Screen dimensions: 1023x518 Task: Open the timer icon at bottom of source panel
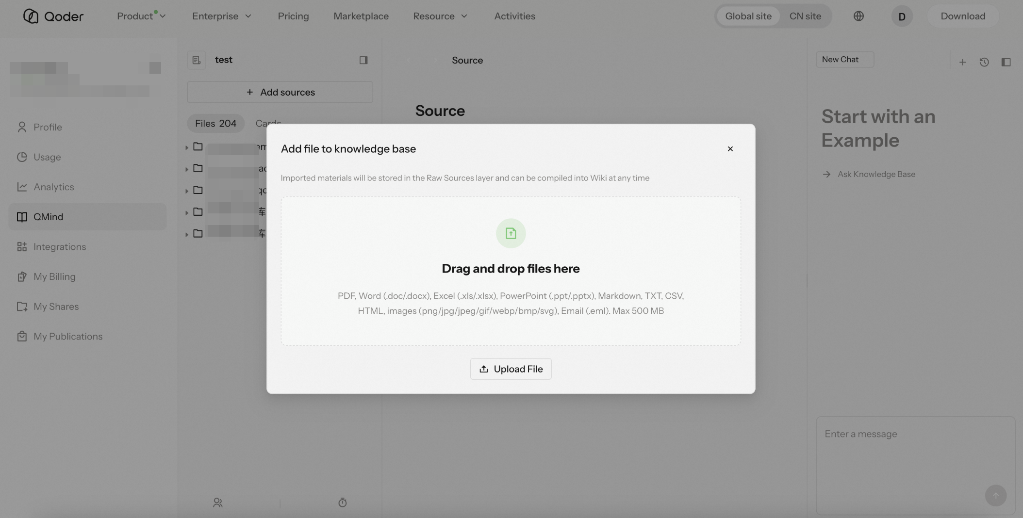click(343, 503)
